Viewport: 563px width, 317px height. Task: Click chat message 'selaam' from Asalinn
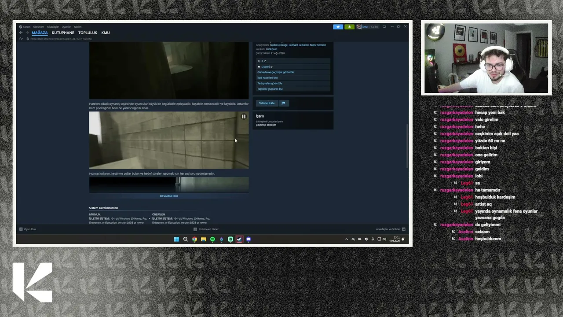pos(483,232)
